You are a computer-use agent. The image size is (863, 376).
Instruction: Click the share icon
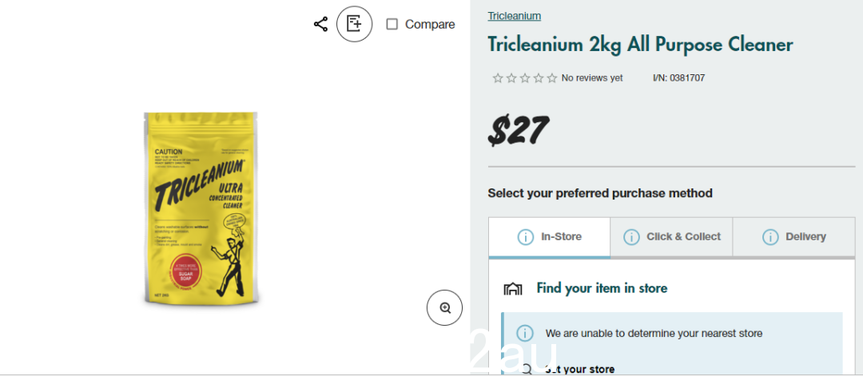[x=320, y=24]
